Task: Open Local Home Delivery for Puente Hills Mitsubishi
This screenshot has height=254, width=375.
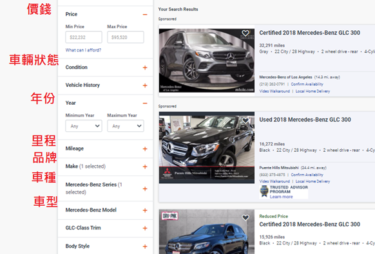Action: pos(312,181)
